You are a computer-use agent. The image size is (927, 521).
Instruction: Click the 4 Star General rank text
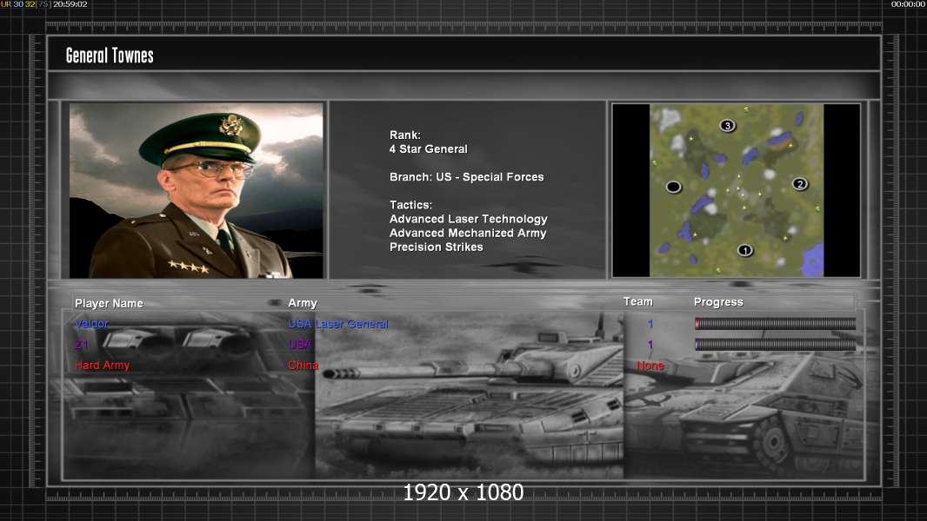[429, 149]
